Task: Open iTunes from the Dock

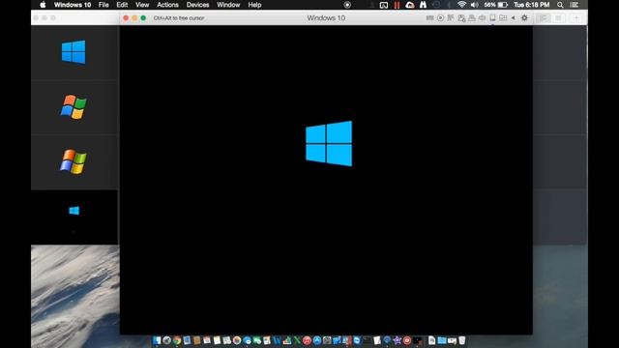Action: coord(307,340)
